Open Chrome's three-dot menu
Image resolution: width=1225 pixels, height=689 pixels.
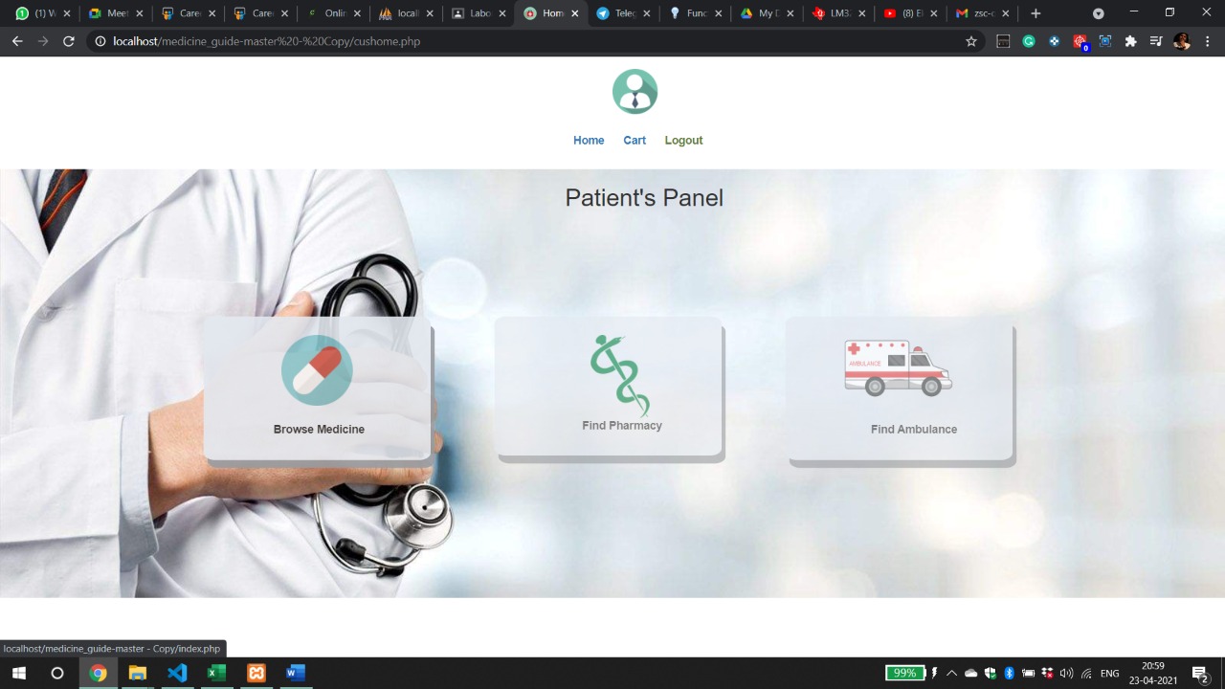1208,41
